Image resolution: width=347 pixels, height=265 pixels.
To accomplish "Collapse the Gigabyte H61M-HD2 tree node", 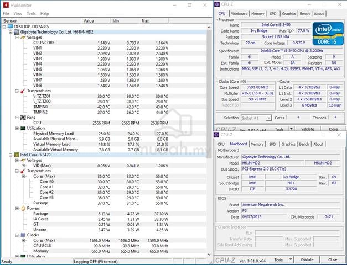I will 11,32.
